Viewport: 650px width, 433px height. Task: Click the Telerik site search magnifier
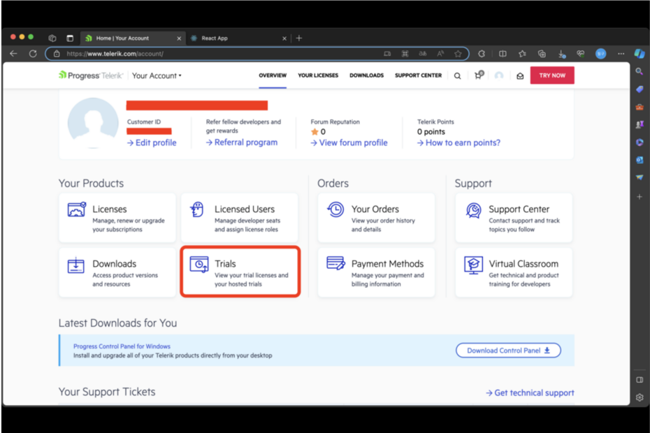pyautogui.click(x=457, y=76)
